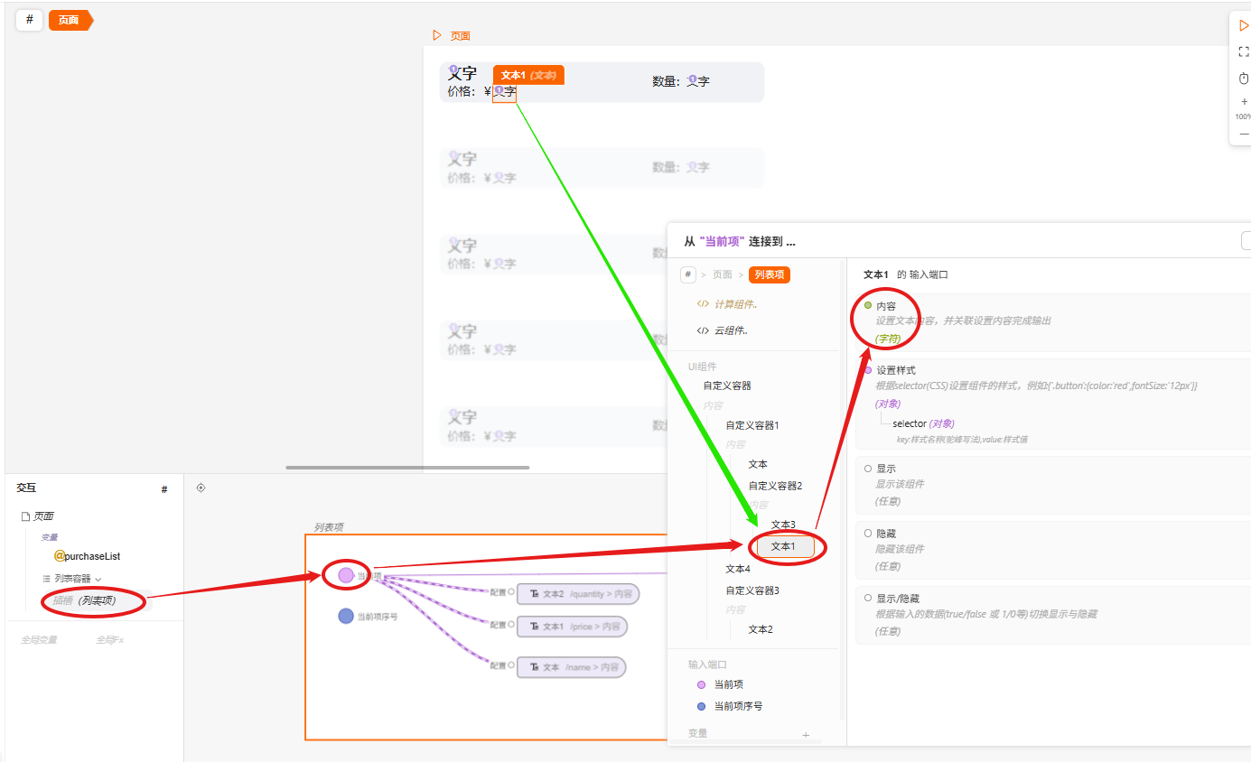Select 文本1 in the UI组件 tree
Image resolution: width=1251 pixels, height=762 pixels.
click(785, 546)
